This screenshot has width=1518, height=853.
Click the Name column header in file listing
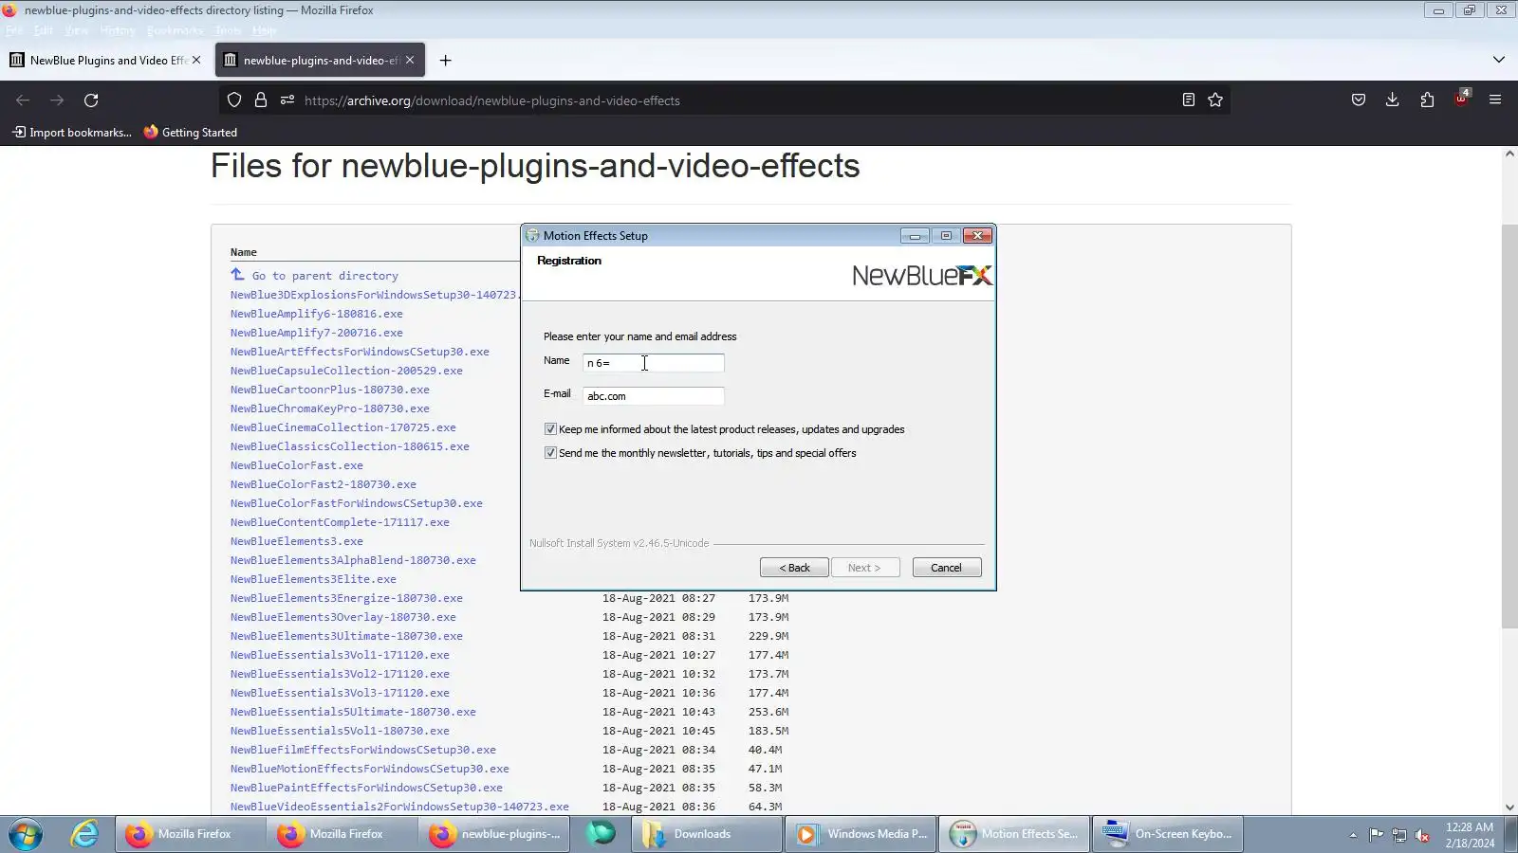(x=244, y=252)
